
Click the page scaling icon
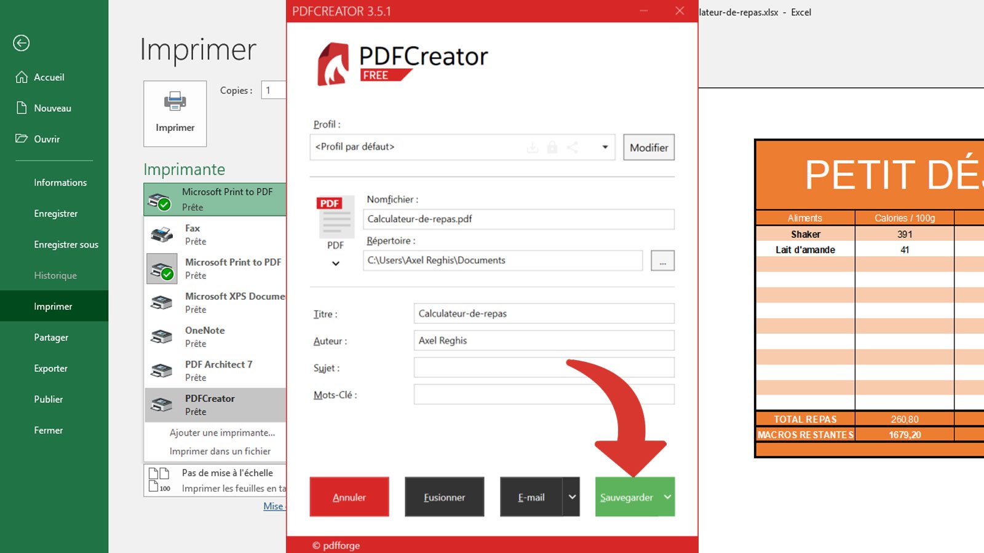pyautogui.click(x=159, y=480)
